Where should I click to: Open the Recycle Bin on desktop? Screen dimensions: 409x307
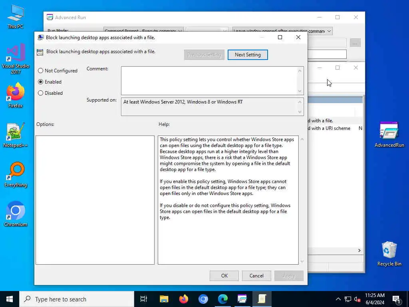click(x=389, y=254)
